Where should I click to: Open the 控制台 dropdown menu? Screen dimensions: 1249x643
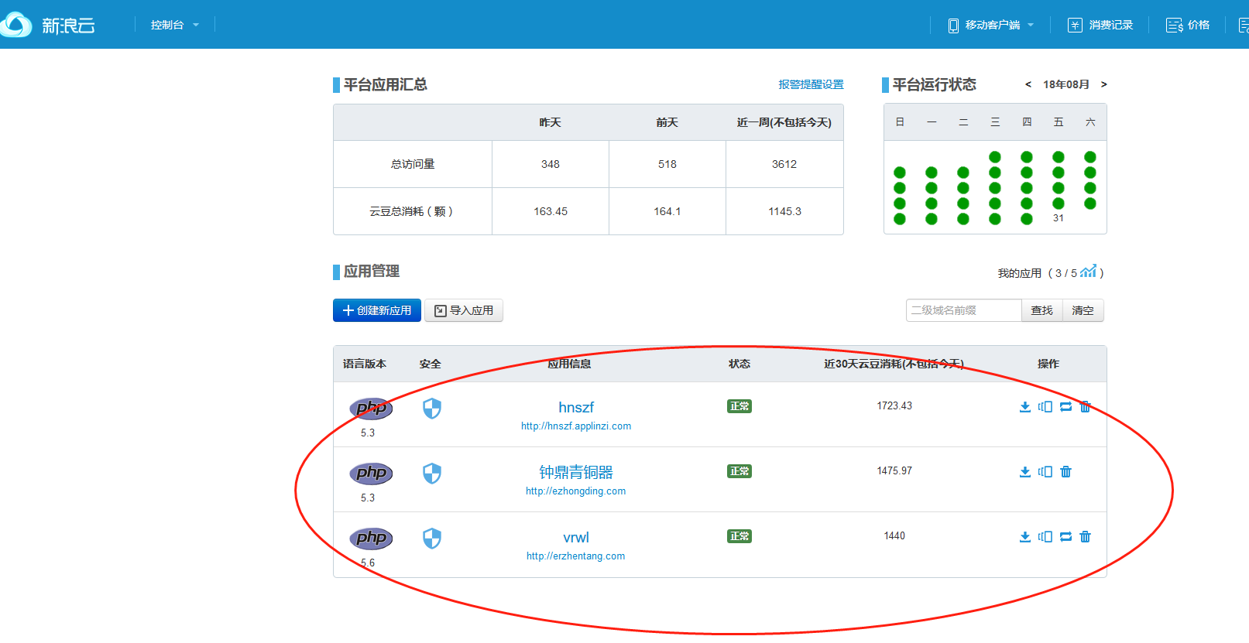coord(175,25)
